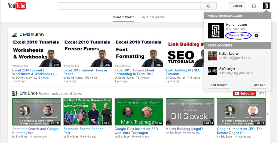The height and width of the screenshot is (143, 277).
Task: Open the notifications bell
Action: click(254, 6)
